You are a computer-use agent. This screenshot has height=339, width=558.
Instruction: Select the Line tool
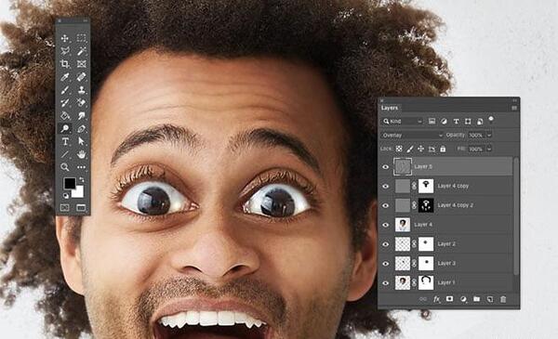tap(65, 154)
